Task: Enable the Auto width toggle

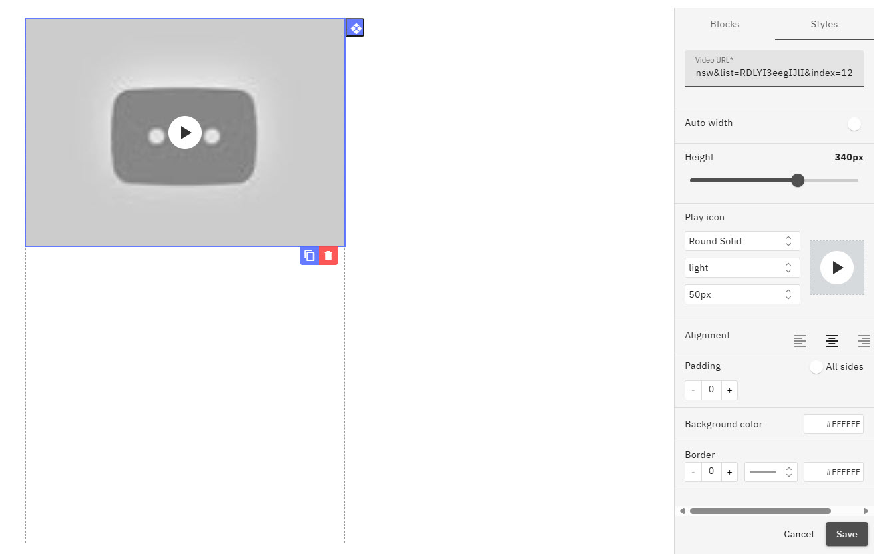Action: pos(854,123)
